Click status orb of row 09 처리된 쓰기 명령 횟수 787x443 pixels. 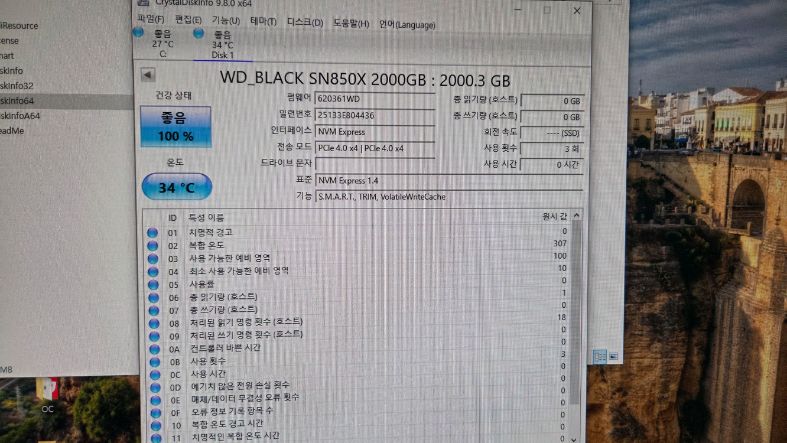tap(154, 336)
